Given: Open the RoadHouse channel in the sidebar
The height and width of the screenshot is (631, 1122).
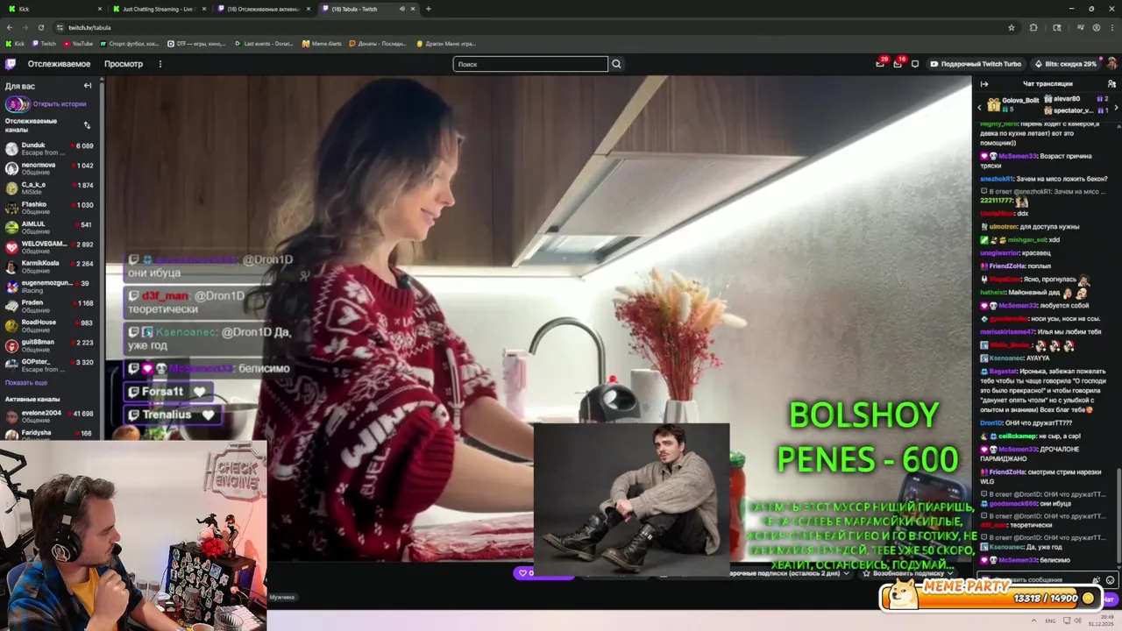Looking at the screenshot, I should [52, 326].
